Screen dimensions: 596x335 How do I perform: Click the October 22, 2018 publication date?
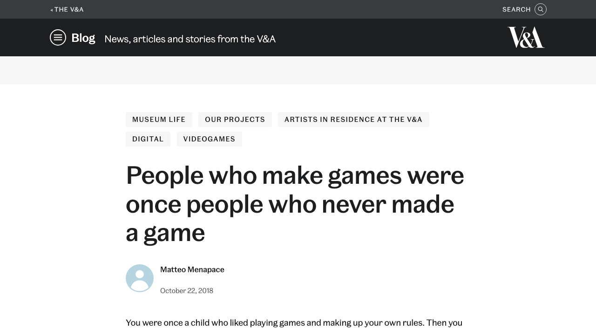pyautogui.click(x=187, y=290)
